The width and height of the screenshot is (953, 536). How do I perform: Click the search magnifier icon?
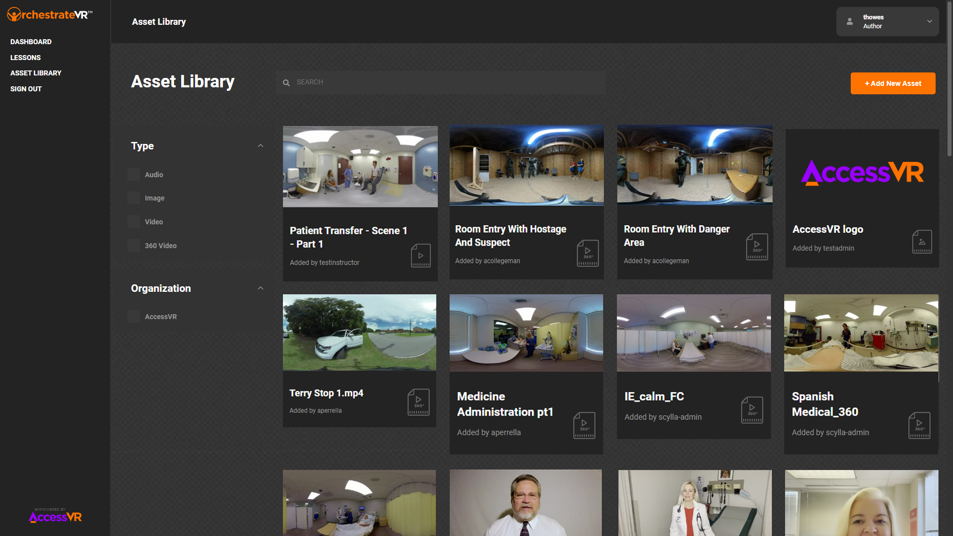pos(286,83)
